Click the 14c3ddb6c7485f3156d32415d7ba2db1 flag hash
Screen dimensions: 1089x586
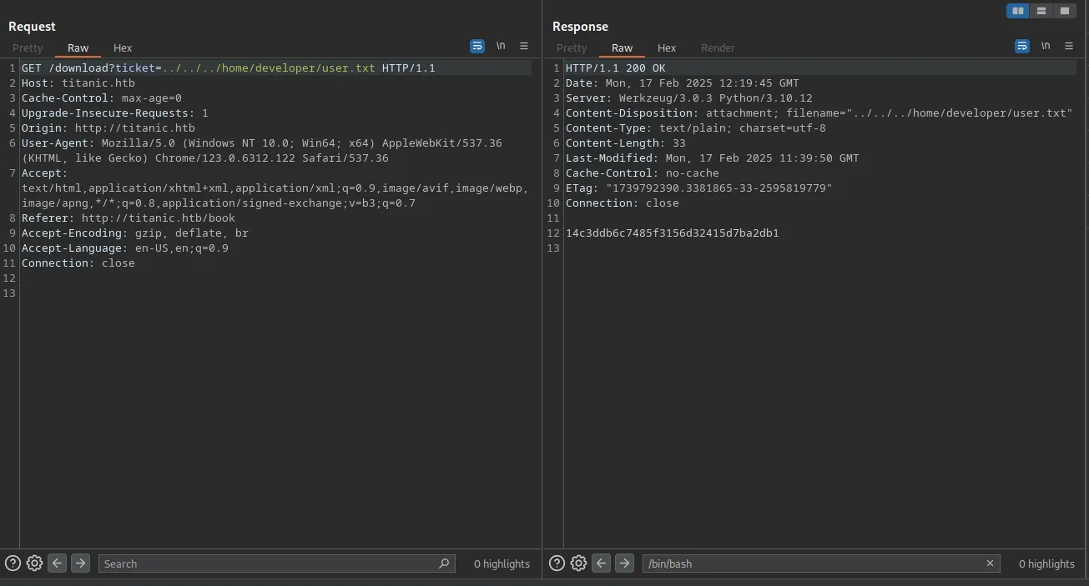[x=673, y=233]
